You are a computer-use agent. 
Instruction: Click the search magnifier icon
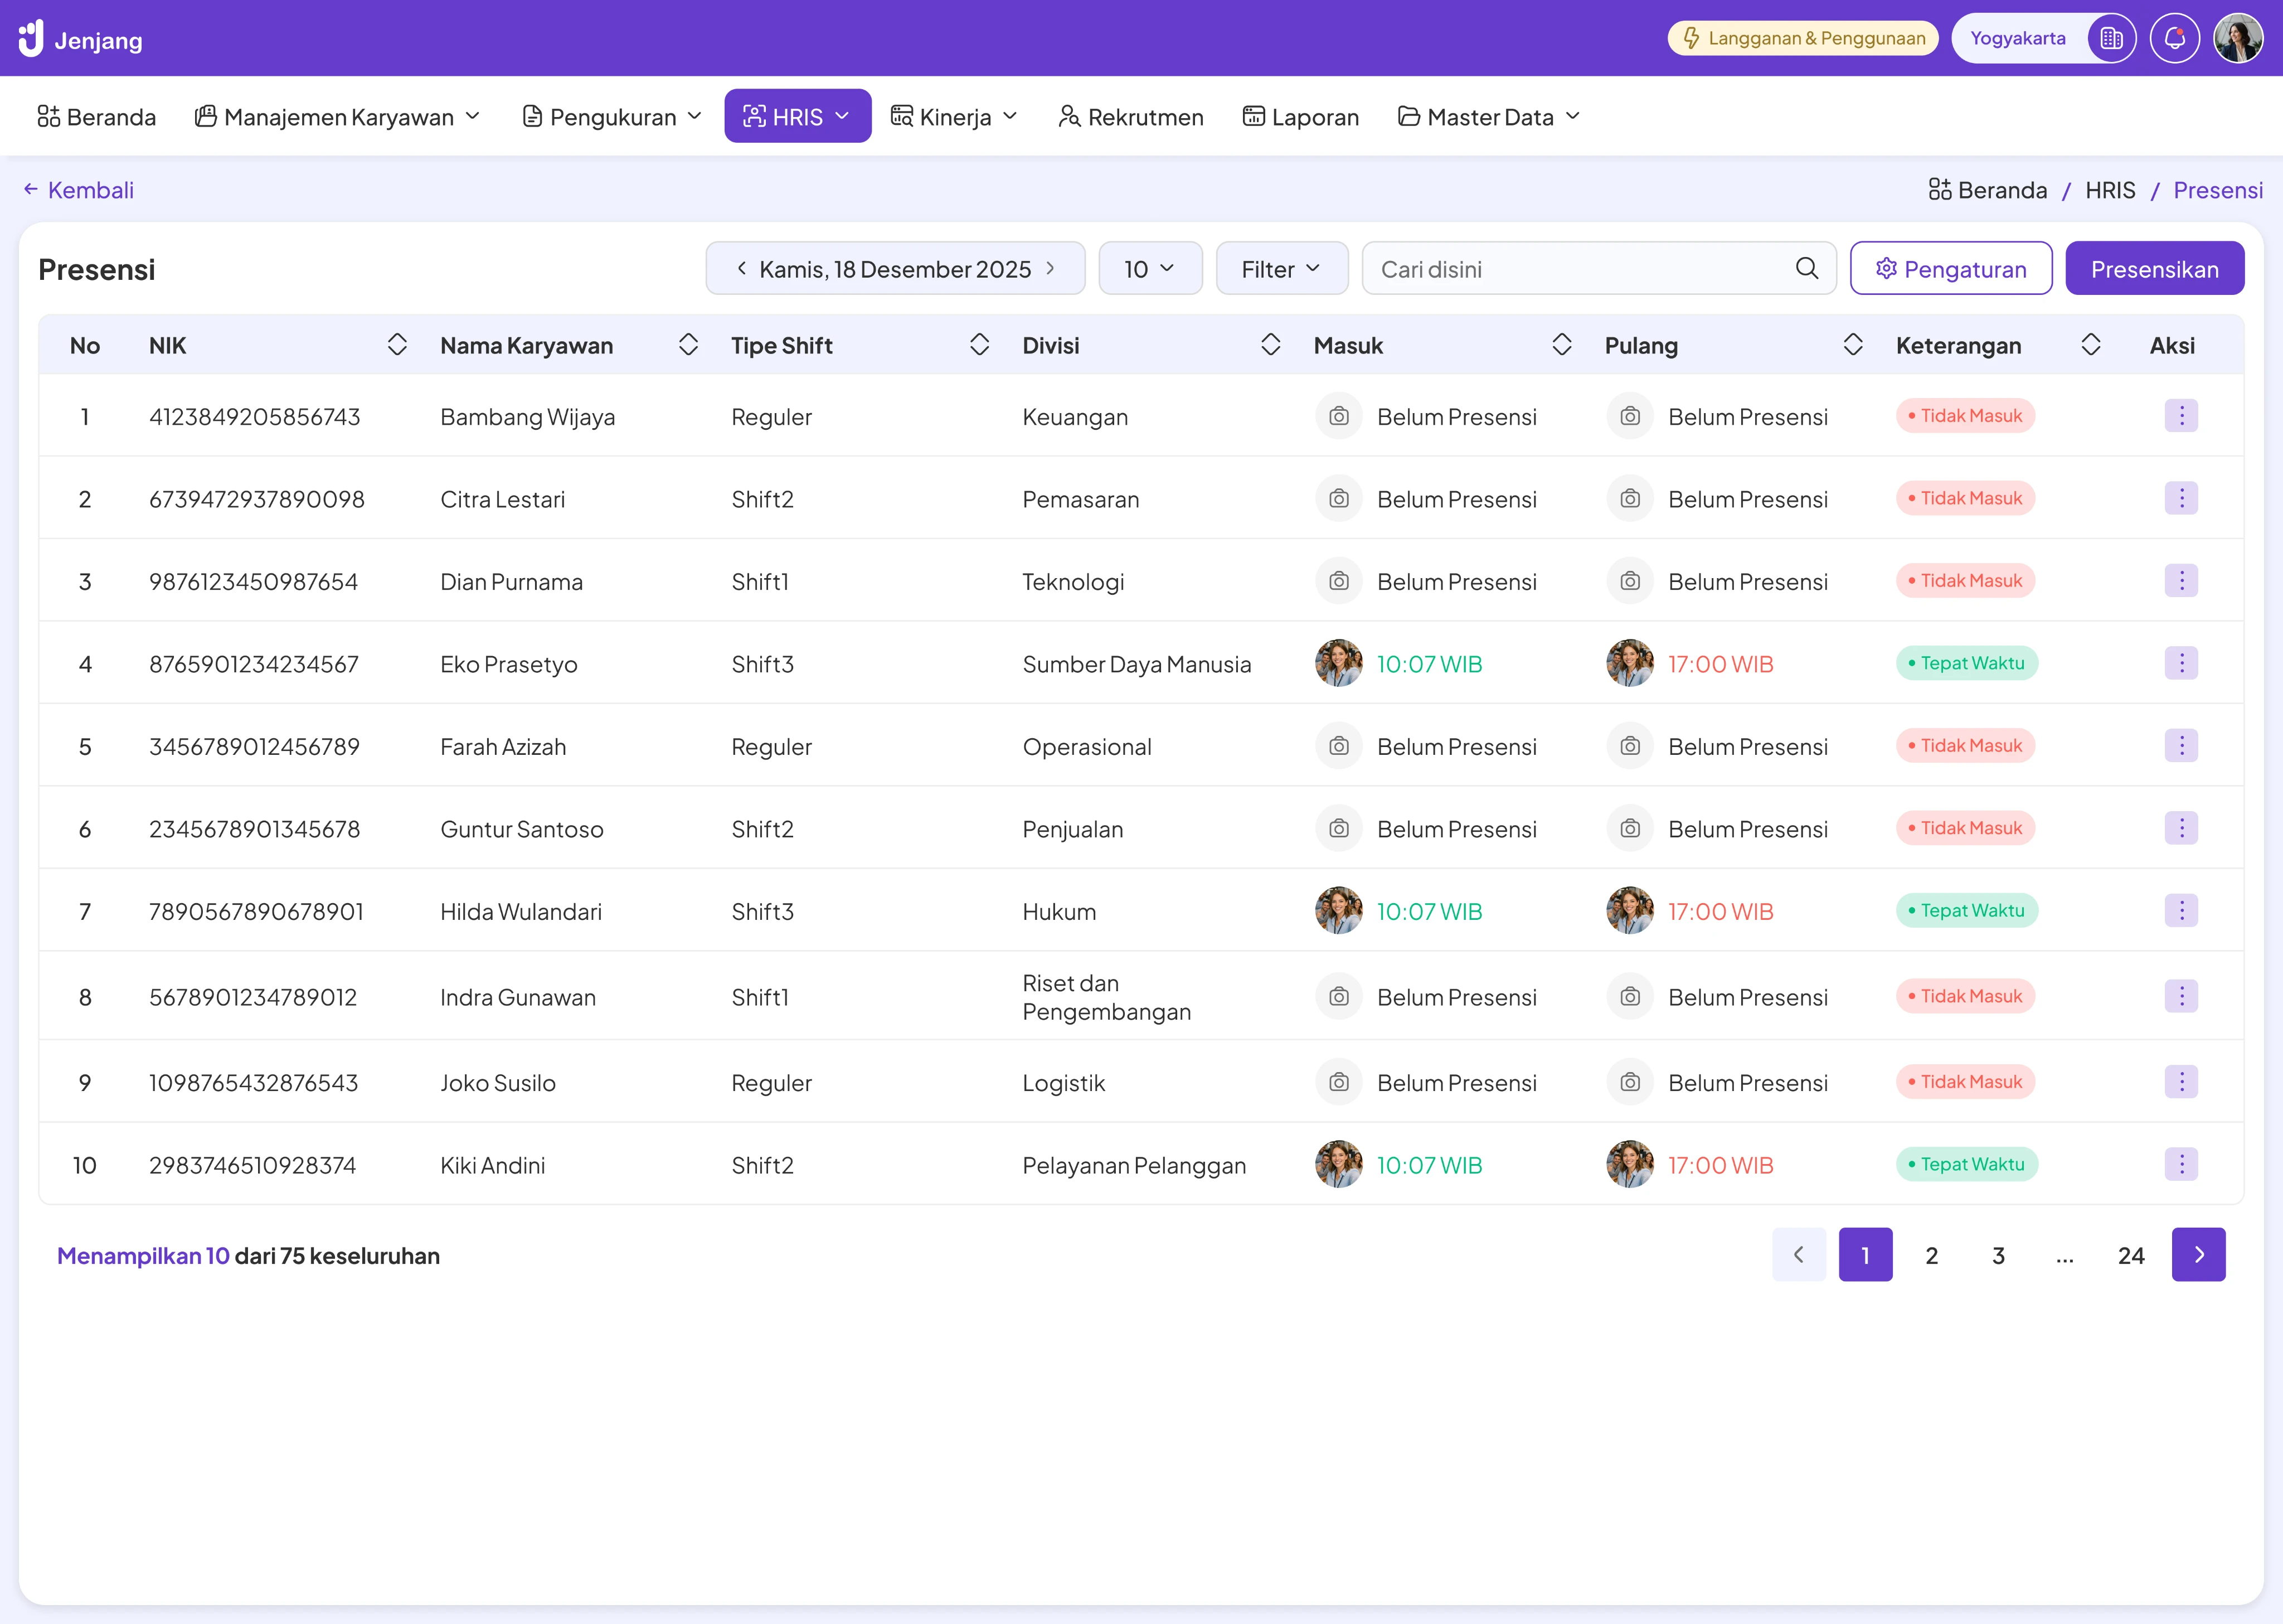point(1805,268)
